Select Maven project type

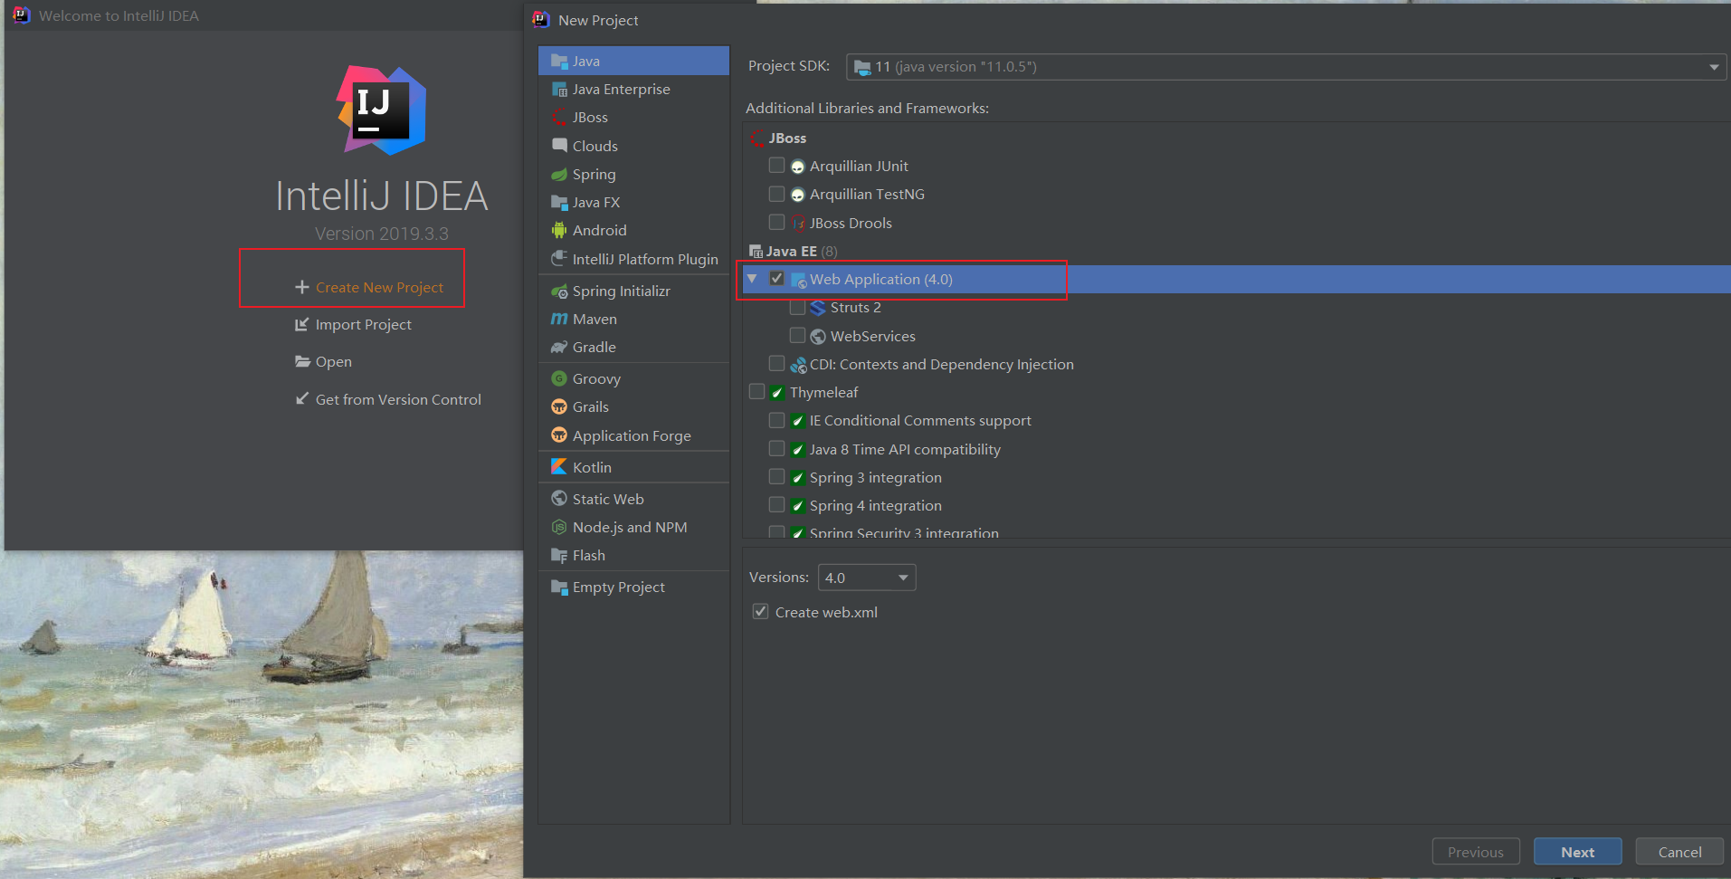pyautogui.click(x=633, y=320)
